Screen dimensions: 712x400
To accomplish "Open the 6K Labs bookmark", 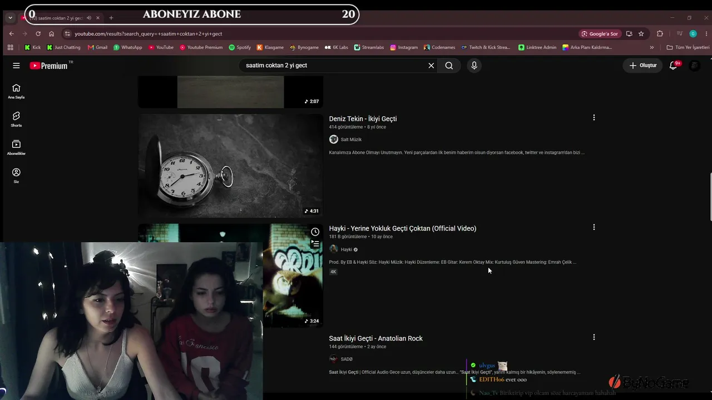I will 337,47.
